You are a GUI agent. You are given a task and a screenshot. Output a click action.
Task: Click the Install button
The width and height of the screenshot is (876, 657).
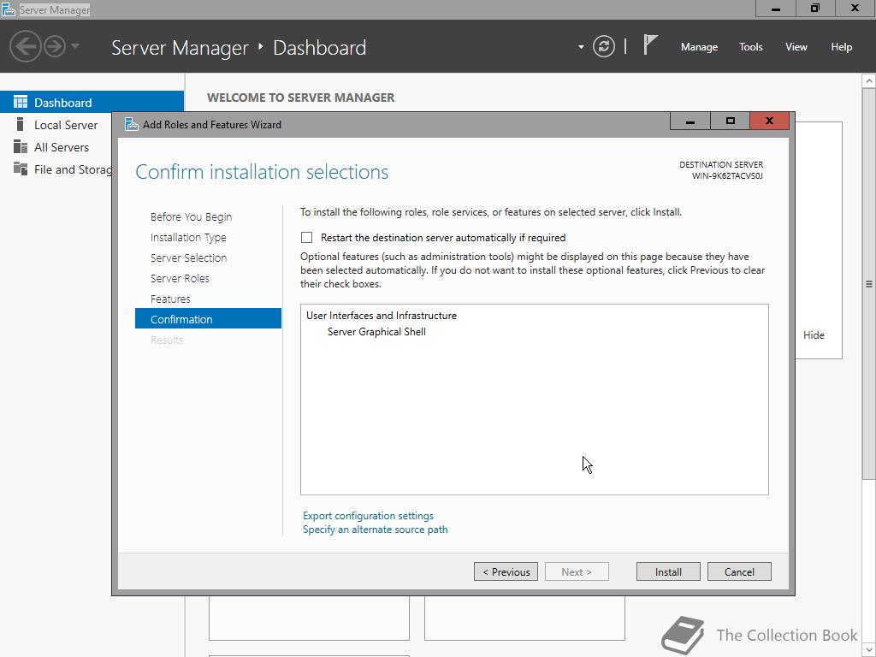[x=668, y=572]
